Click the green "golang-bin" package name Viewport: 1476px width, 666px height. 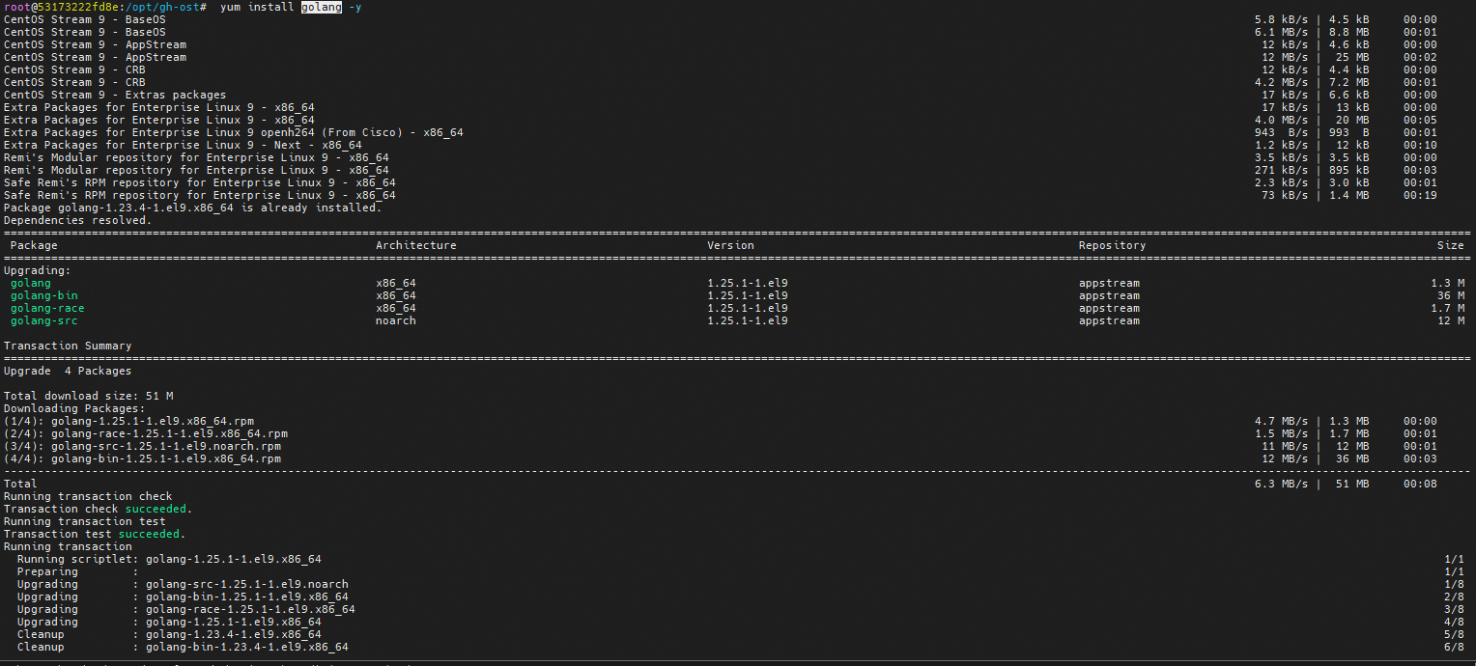pyautogui.click(x=44, y=295)
